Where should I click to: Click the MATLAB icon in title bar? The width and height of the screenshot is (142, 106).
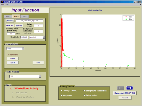coord(2,2)
